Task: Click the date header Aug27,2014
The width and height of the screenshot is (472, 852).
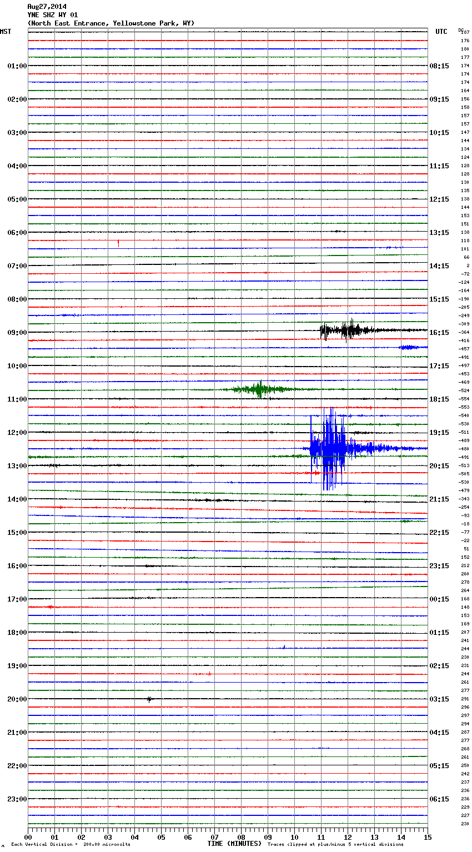Action: [47, 7]
